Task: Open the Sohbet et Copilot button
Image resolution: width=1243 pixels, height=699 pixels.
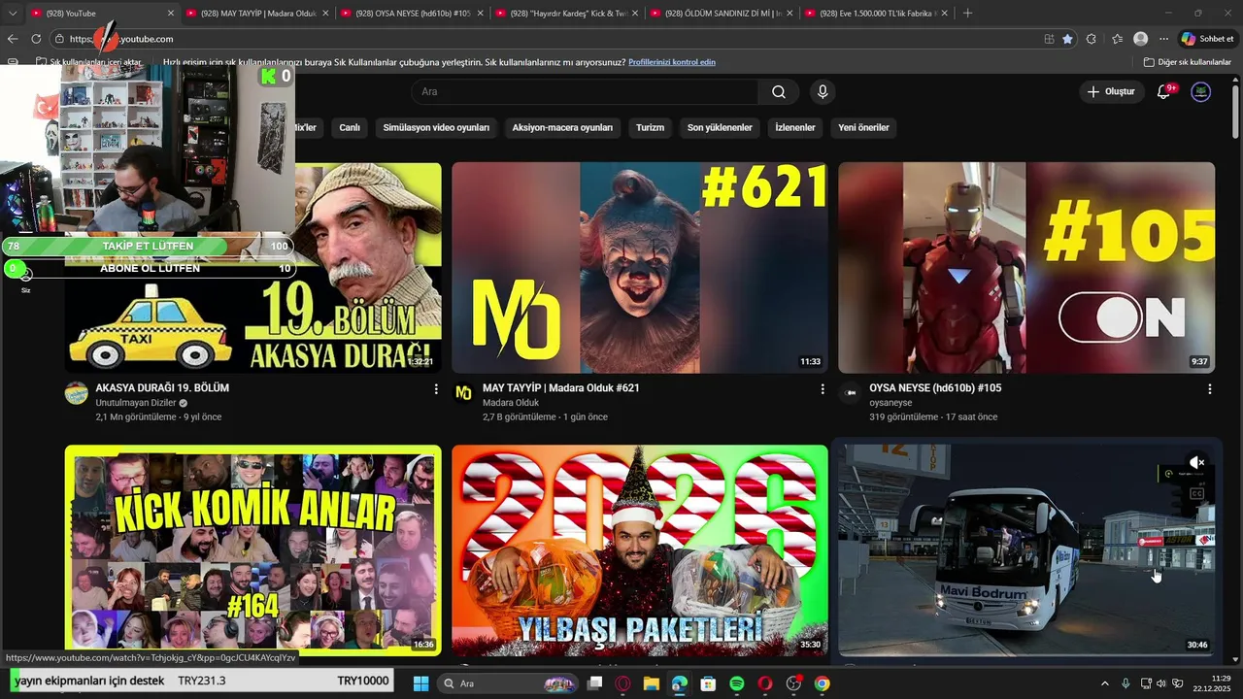Action: coord(1207,39)
